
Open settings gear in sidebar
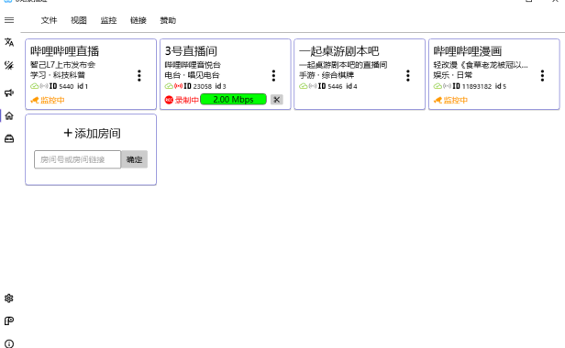9,299
